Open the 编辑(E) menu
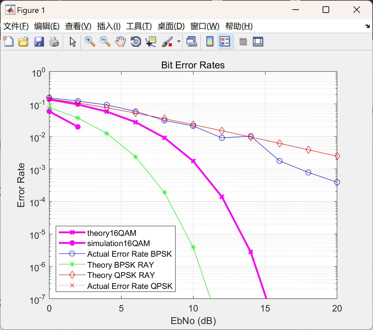 pos(47,26)
